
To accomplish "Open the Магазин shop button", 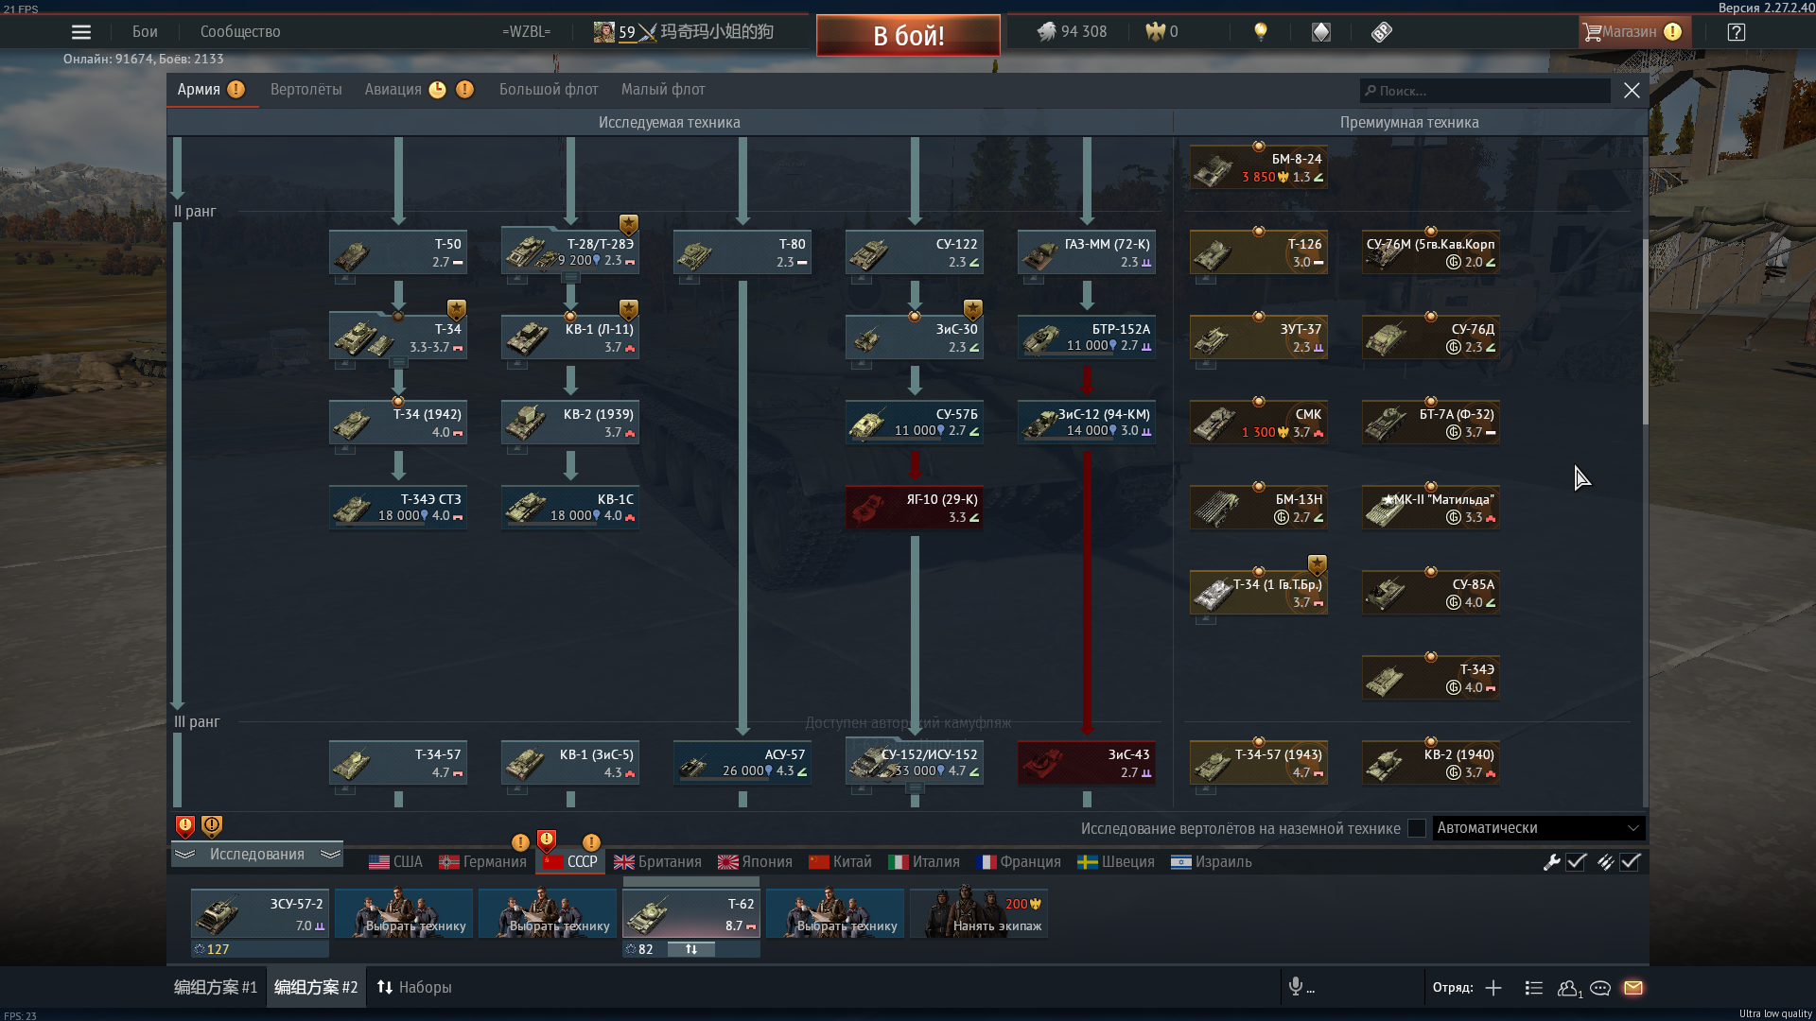I will (x=1633, y=32).
